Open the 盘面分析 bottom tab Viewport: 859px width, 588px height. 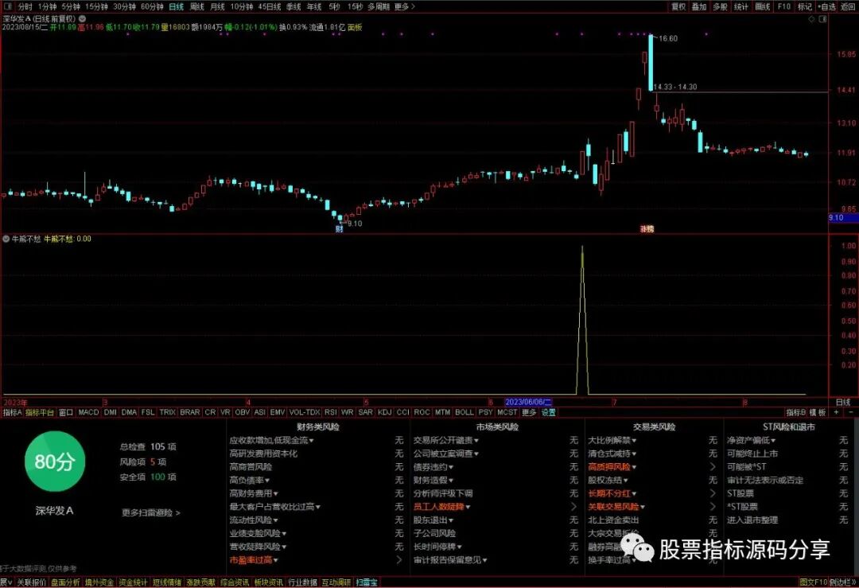(65, 582)
